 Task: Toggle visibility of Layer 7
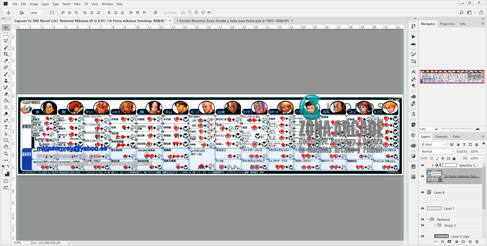coord(422,208)
